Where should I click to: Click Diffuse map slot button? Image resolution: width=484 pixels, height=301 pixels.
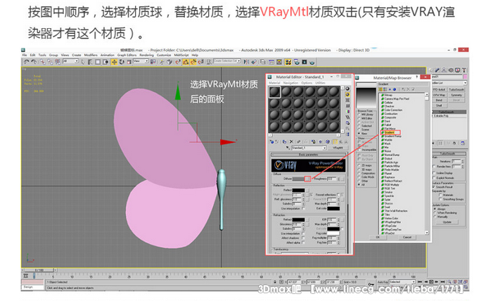click(307, 179)
